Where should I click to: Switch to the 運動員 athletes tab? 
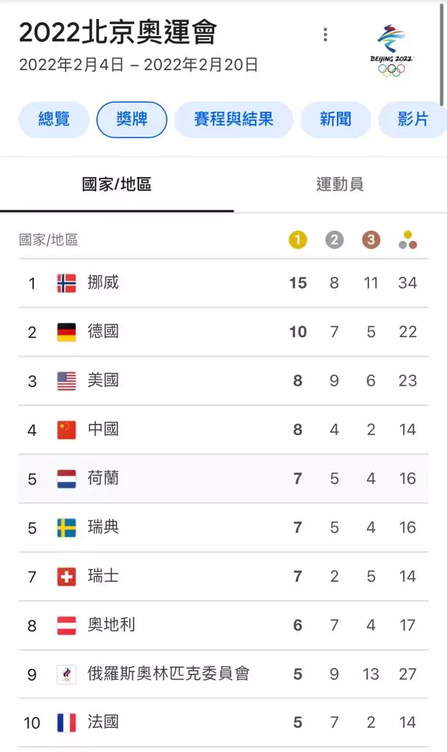click(340, 184)
